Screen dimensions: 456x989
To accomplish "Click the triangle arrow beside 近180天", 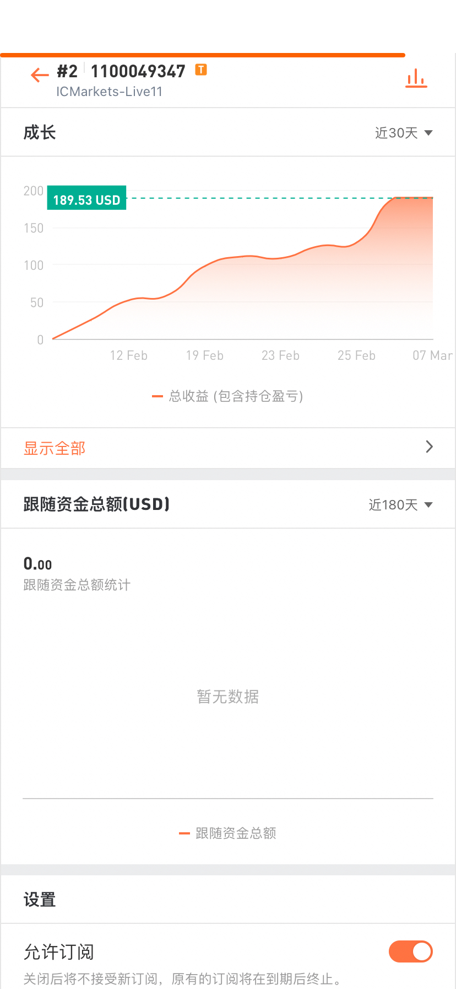I will coord(428,505).
